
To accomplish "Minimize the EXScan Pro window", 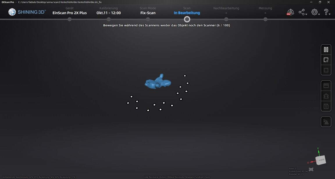I will pyautogui.click(x=311, y=2).
